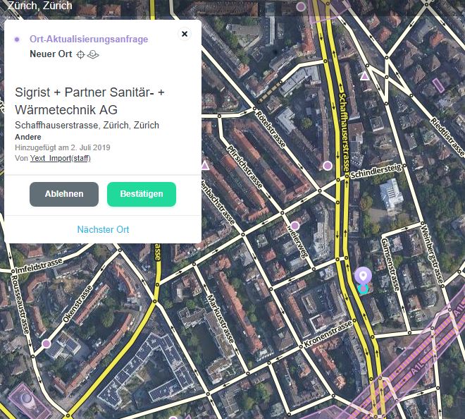
Task: Select the Weinbergstrasse road label
Action: coord(432,255)
